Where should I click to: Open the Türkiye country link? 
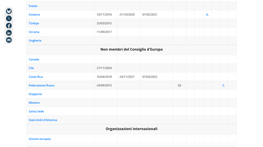pos(34,23)
